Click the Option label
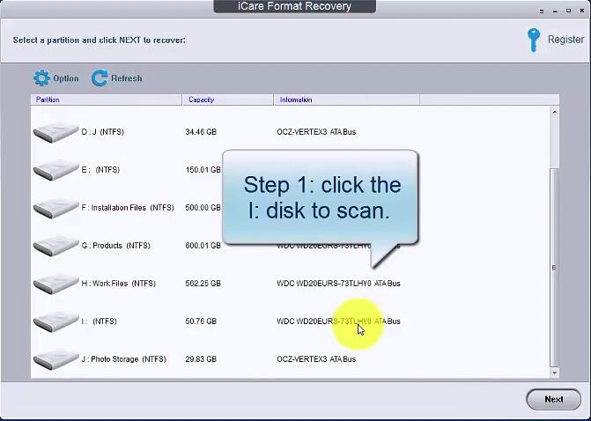 66,78
